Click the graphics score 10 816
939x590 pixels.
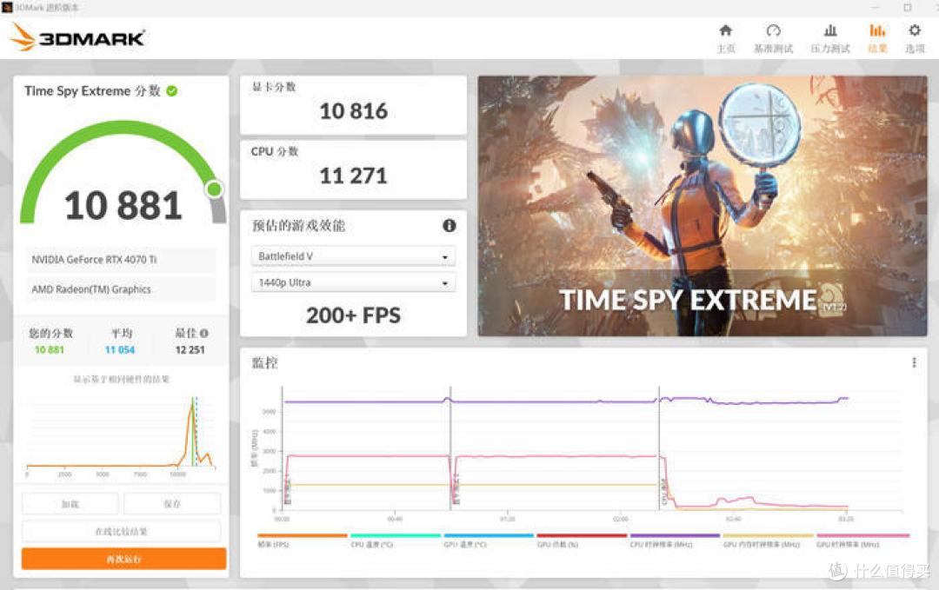tap(353, 110)
